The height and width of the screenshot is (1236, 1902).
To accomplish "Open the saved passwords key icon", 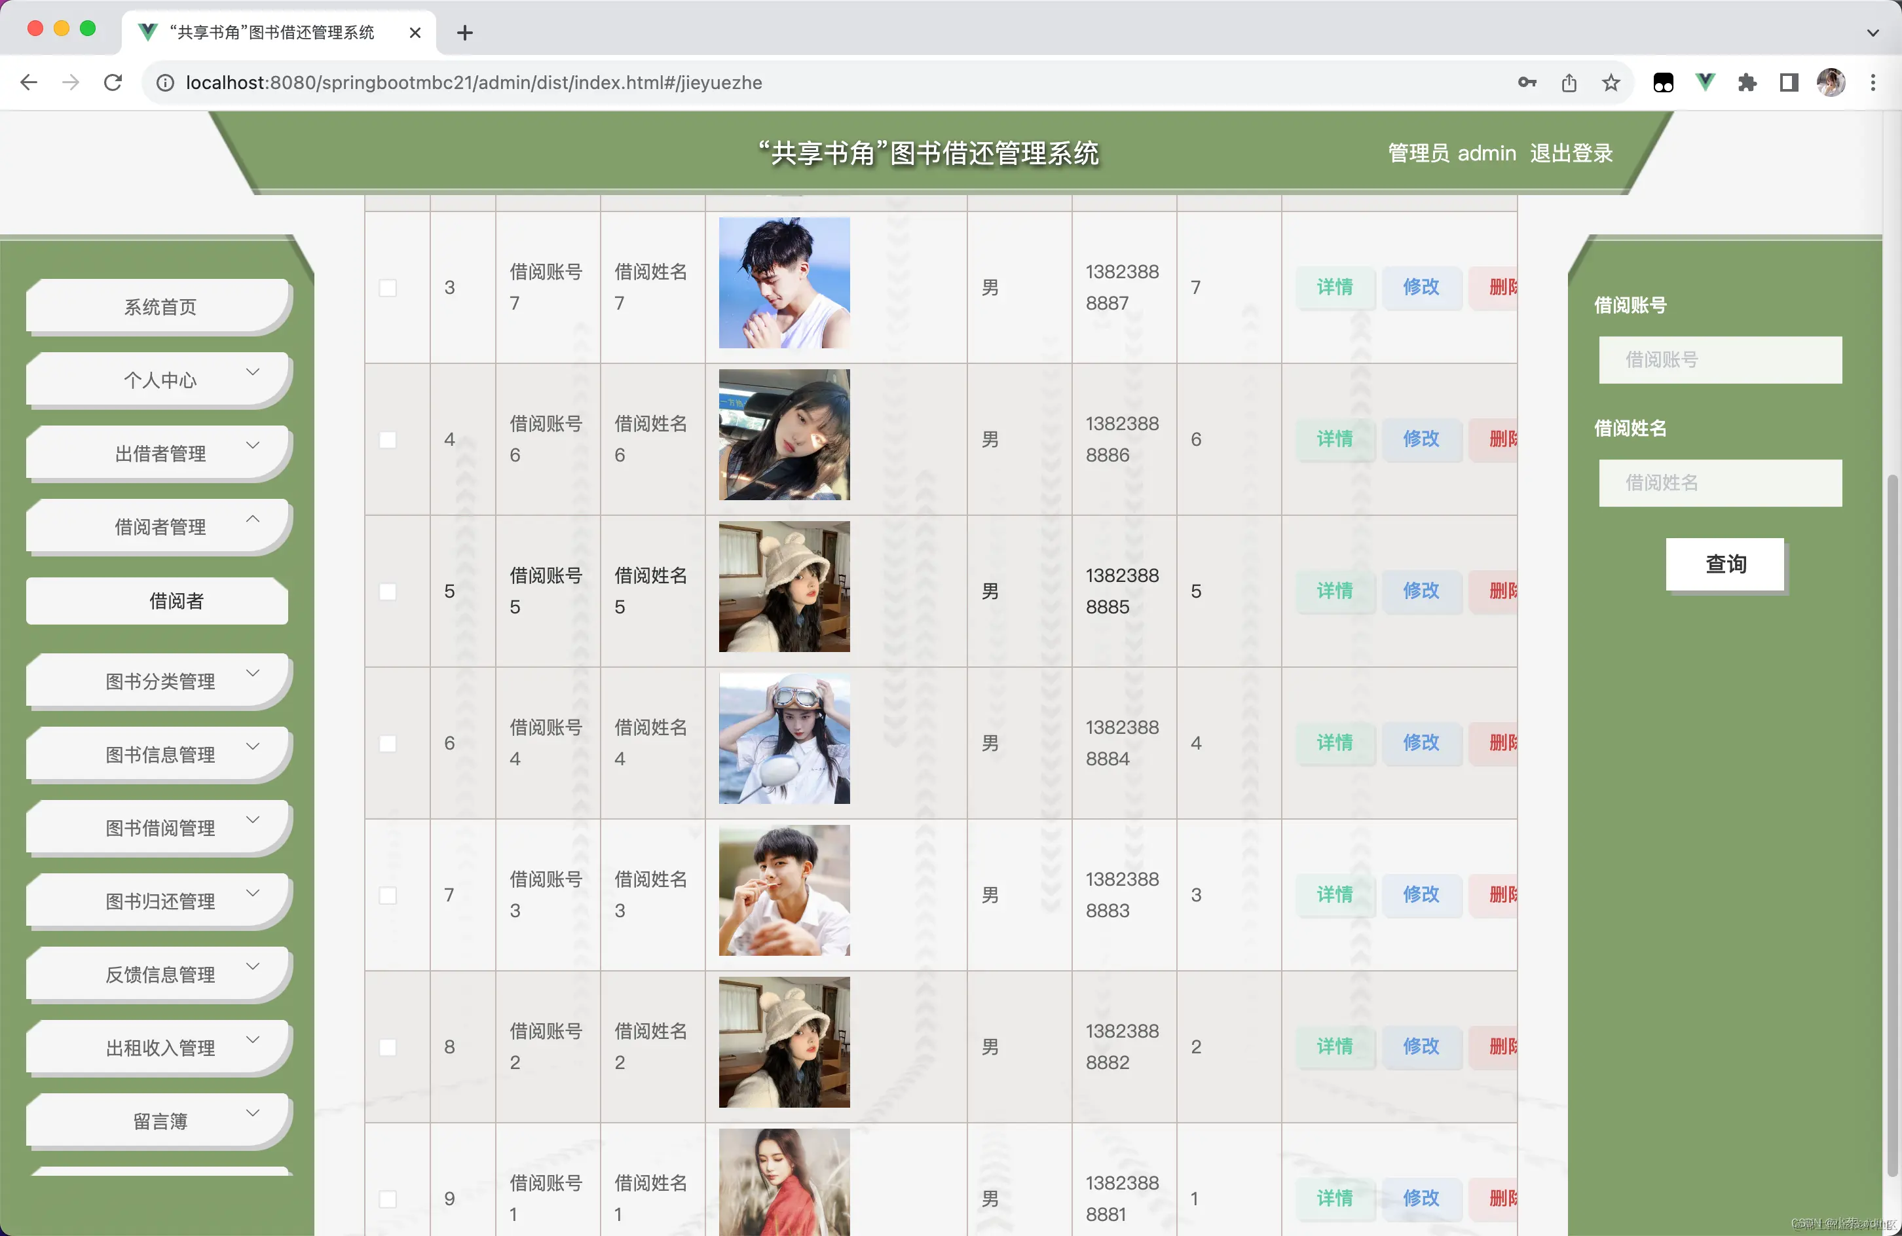I will click(1527, 82).
